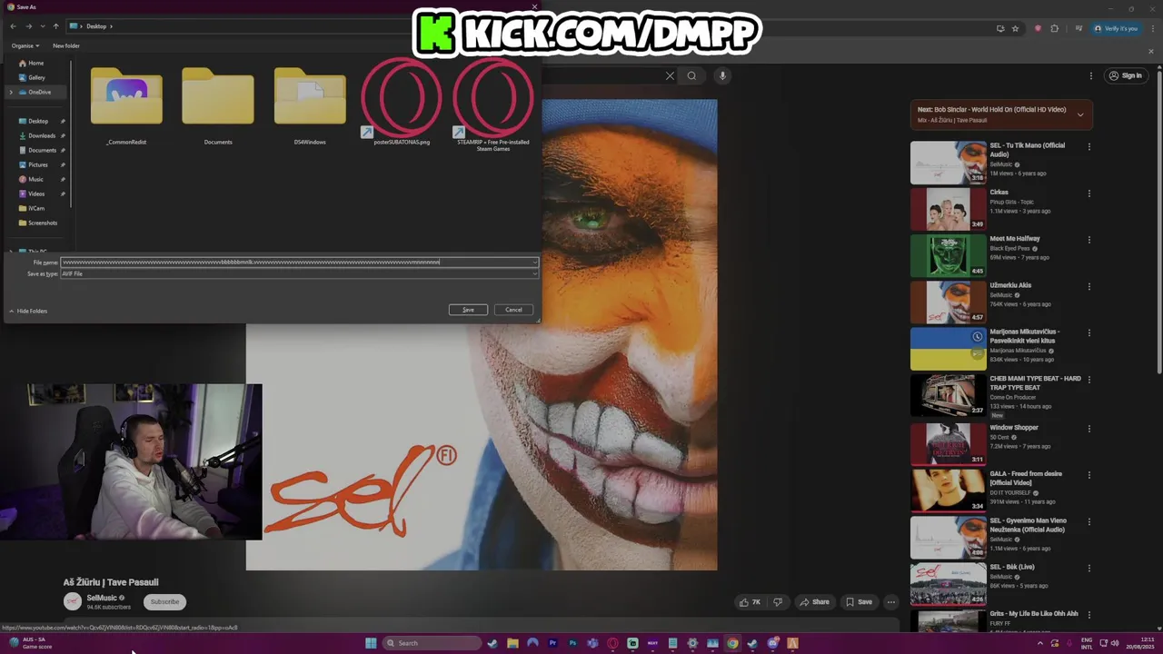Click the YouTube search magnifier icon
The width and height of the screenshot is (1163, 654).
point(691,76)
